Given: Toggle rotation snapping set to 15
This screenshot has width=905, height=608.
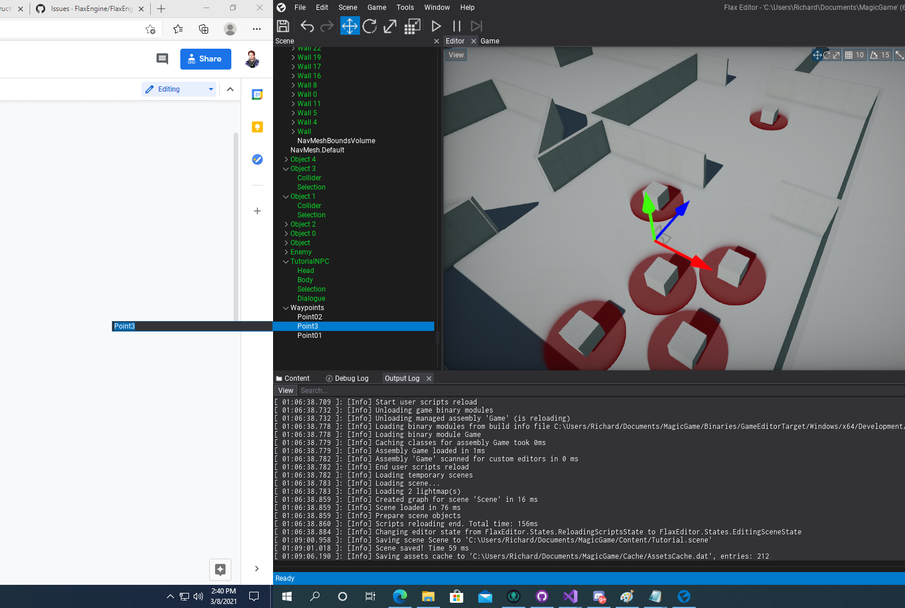Looking at the screenshot, I should point(879,54).
